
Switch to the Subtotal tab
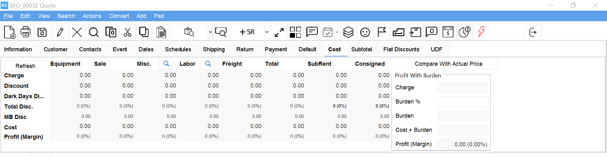[x=362, y=49]
